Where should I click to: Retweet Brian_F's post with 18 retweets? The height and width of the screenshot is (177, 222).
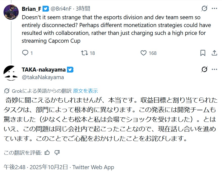(84, 53)
